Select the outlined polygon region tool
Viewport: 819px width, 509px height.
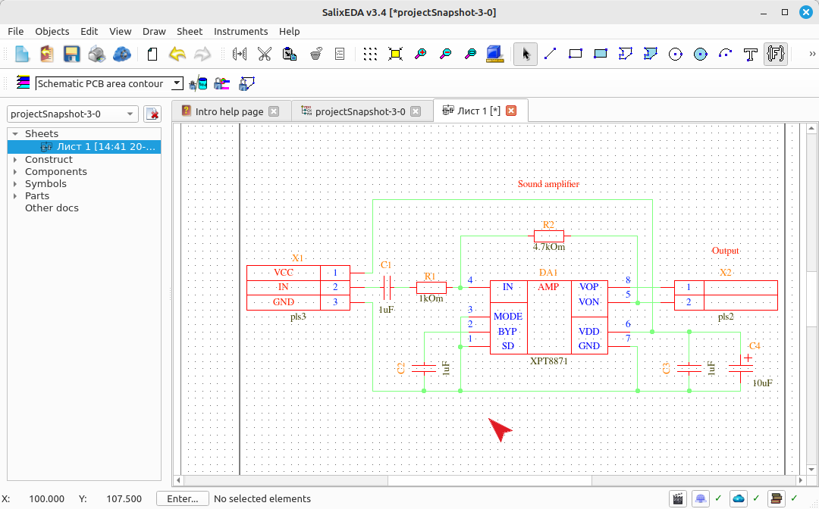tap(625, 54)
